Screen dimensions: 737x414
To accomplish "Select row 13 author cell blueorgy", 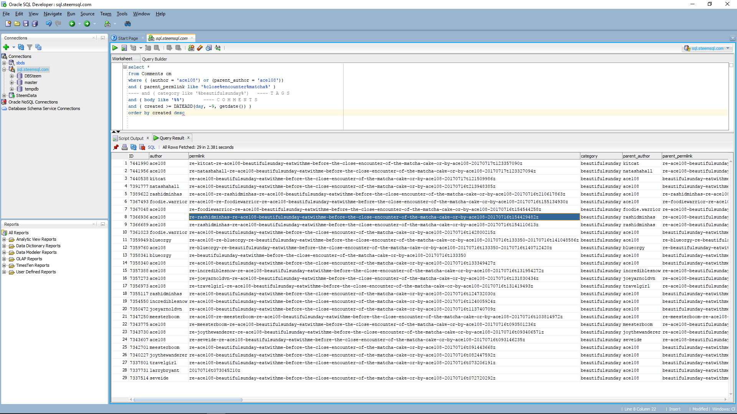I will [x=168, y=255].
